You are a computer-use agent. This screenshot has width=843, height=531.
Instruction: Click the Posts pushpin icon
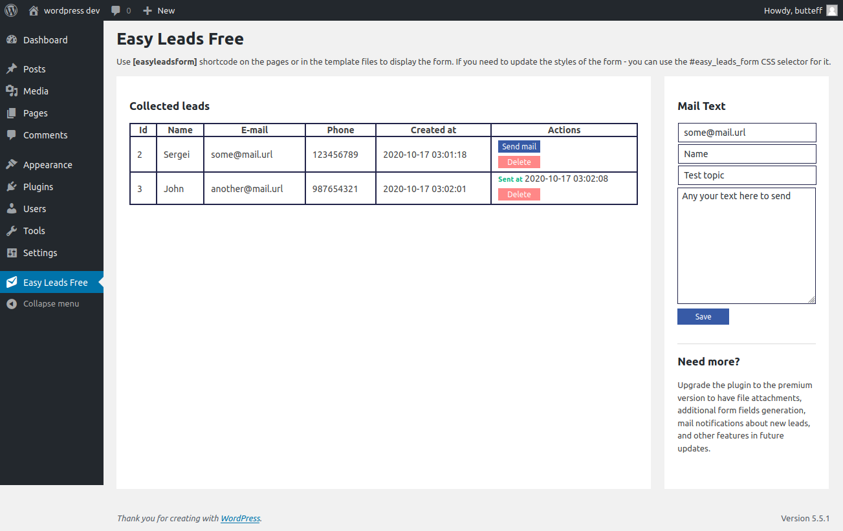pos(12,69)
